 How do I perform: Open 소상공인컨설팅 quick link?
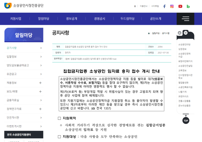185,66
